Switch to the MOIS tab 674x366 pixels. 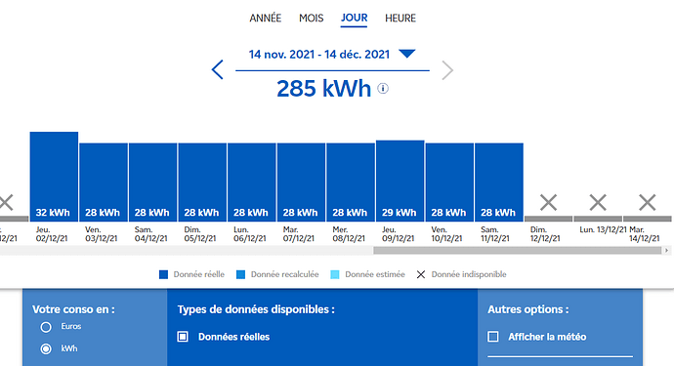pyautogui.click(x=312, y=18)
